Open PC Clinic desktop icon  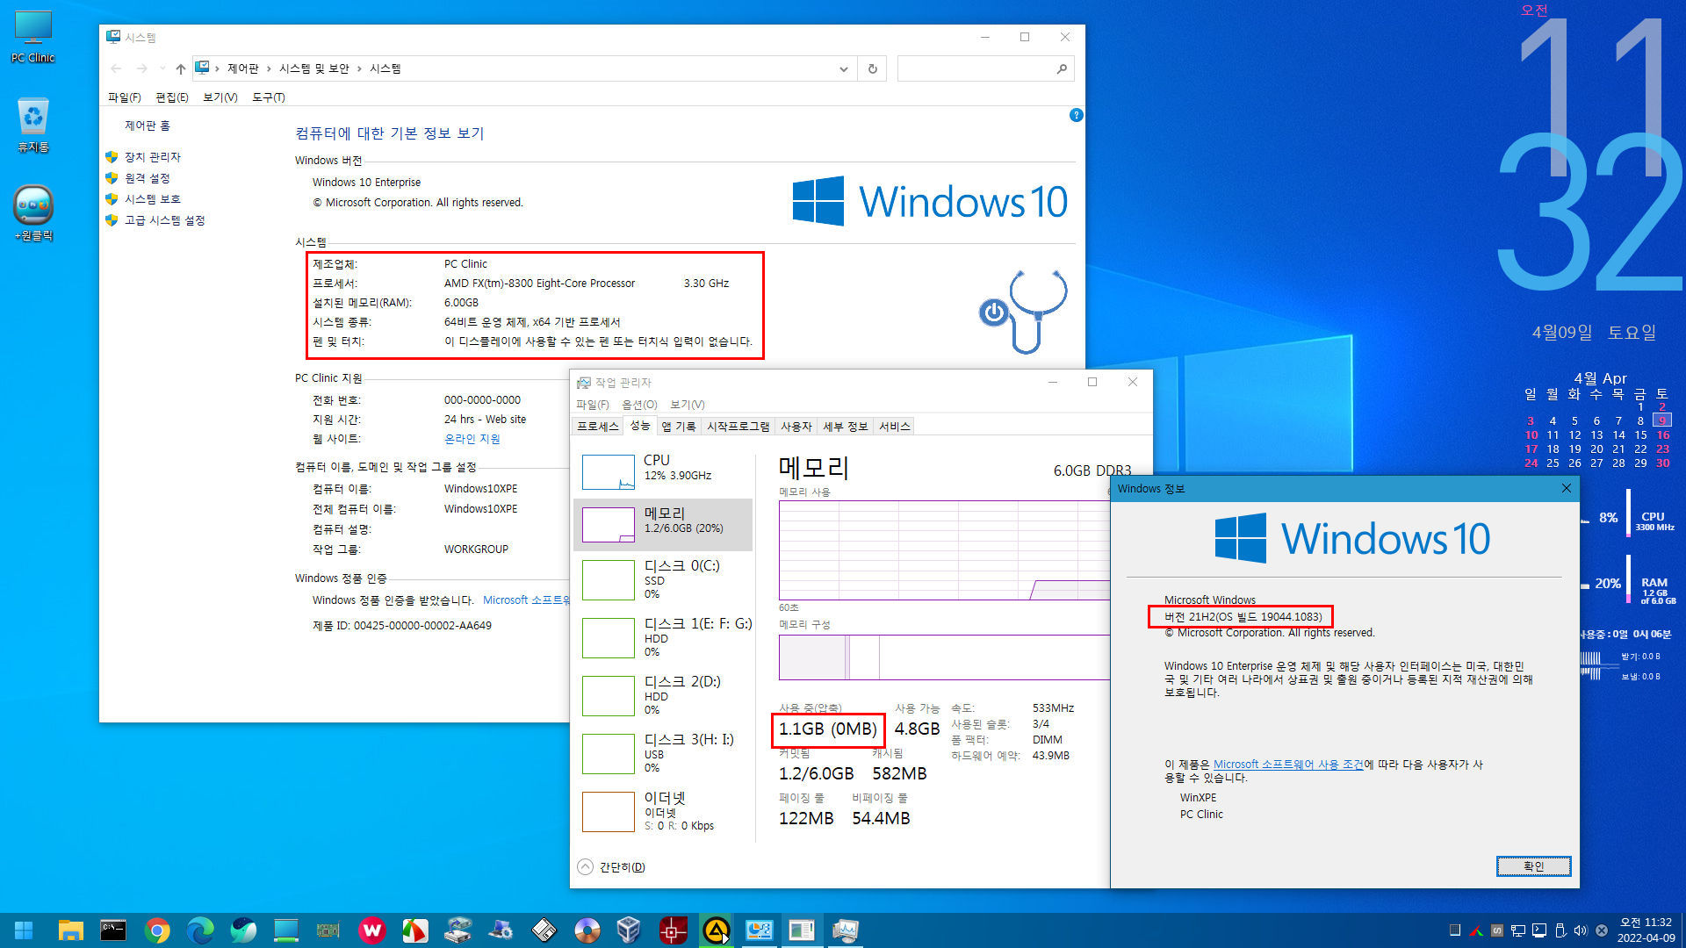coord(32,37)
